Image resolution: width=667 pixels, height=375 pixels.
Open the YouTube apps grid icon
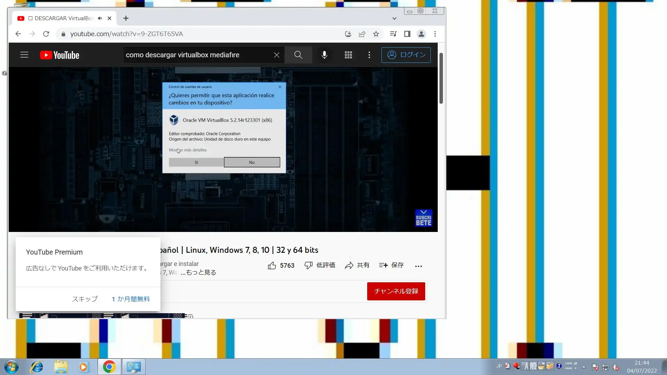pyautogui.click(x=348, y=55)
